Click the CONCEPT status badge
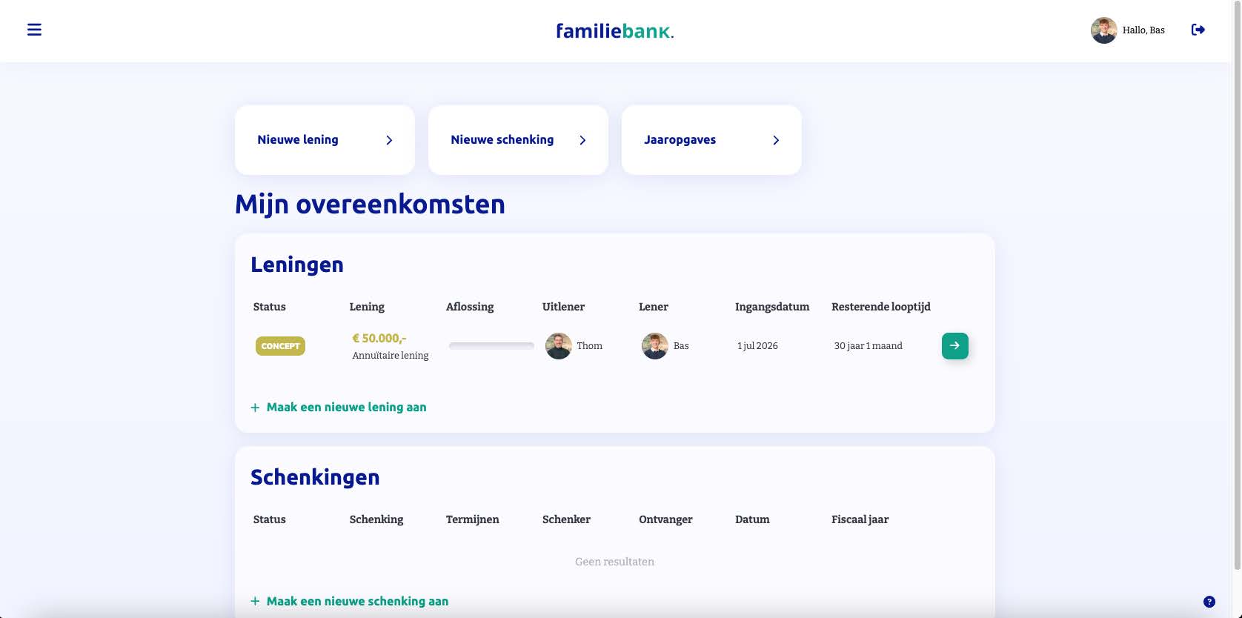 tap(280, 346)
